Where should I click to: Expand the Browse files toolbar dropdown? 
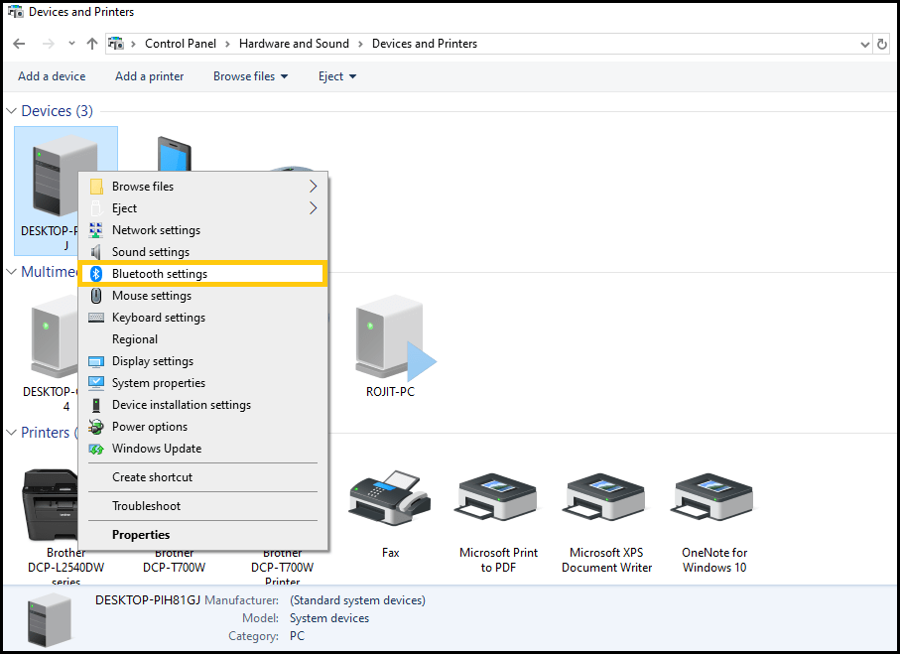251,76
